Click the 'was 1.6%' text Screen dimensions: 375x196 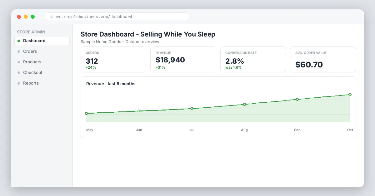point(233,67)
